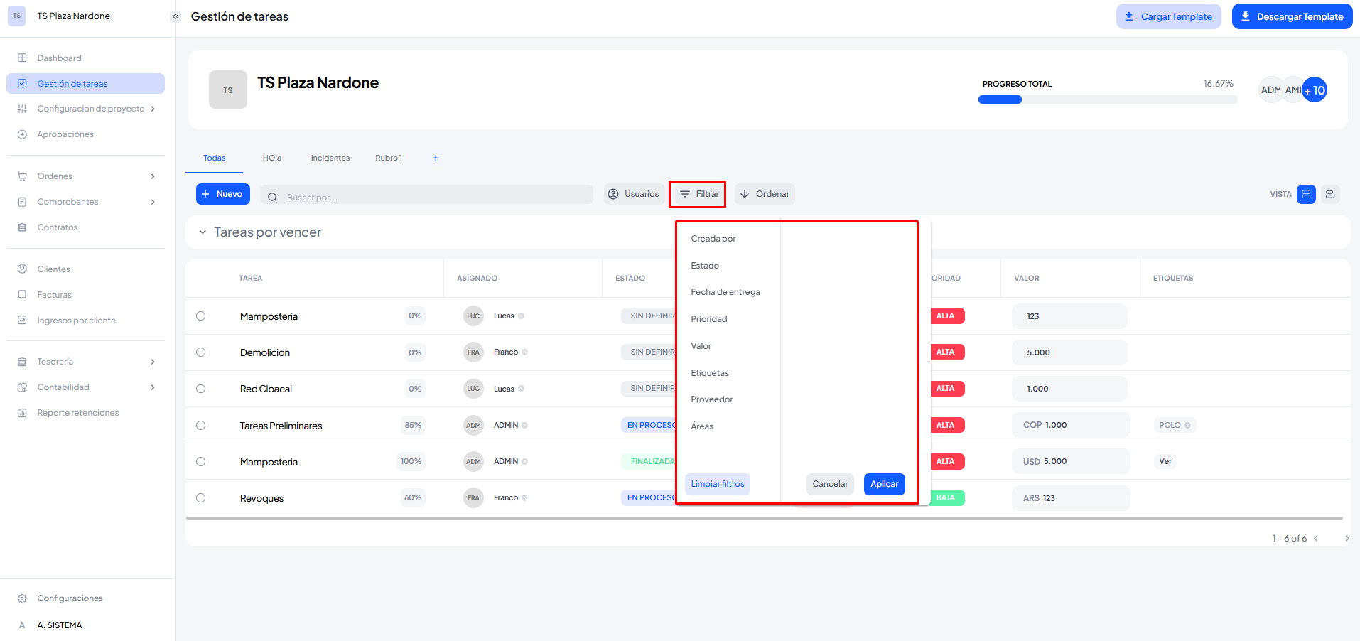This screenshot has width=1360, height=641.
Task: Open Configuraciones gear in sidebar
Action: click(22, 598)
